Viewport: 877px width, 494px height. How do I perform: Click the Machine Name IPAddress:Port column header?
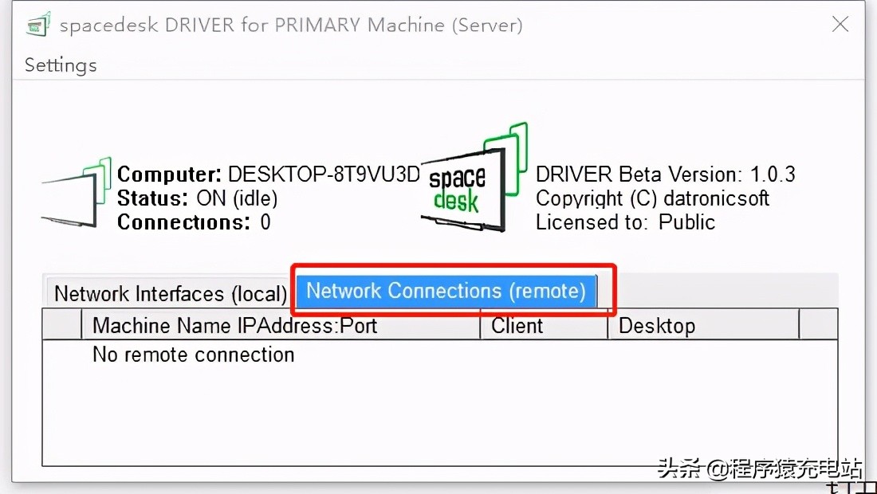[x=281, y=325]
